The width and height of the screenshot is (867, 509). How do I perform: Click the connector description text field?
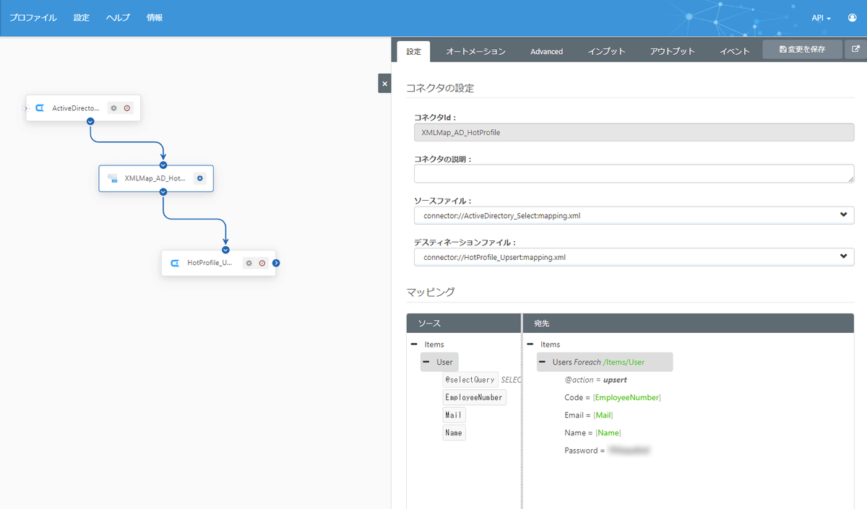point(634,173)
